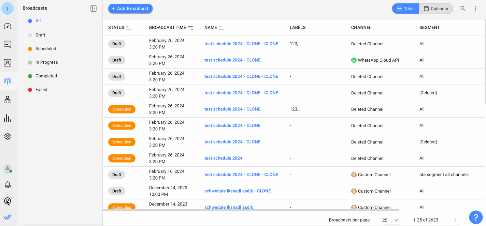Open the Reports bar chart icon
The width and height of the screenshot is (486, 226).
point(8,118)
